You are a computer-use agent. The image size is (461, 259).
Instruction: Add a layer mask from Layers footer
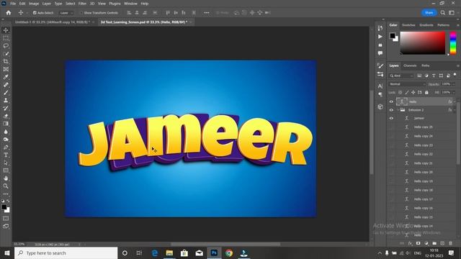tap(418, 243)
